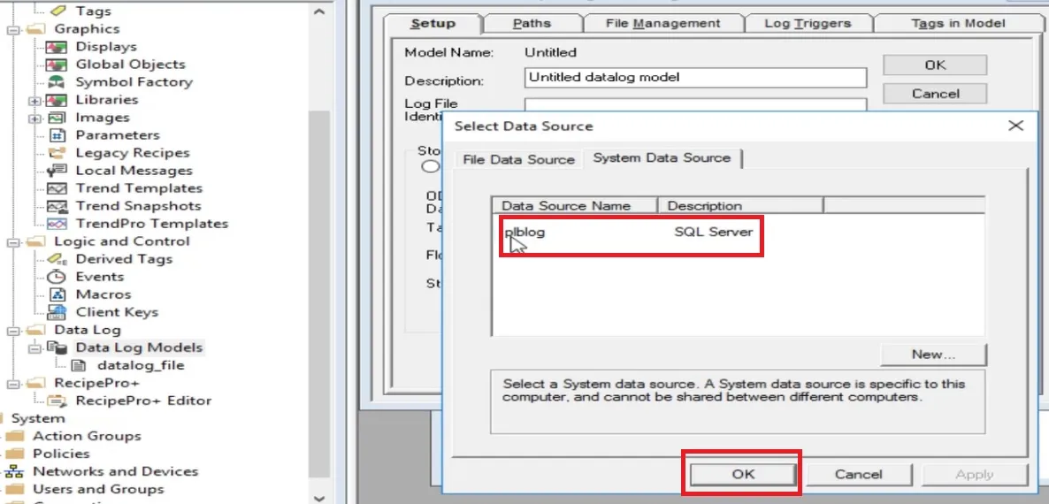This screenshot has width=1049, height=504.
Task: Select the storage format radio button
Action: [x=430, y=166]
